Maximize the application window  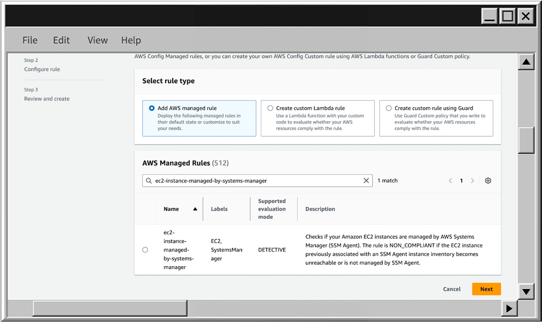coord(508,16)
